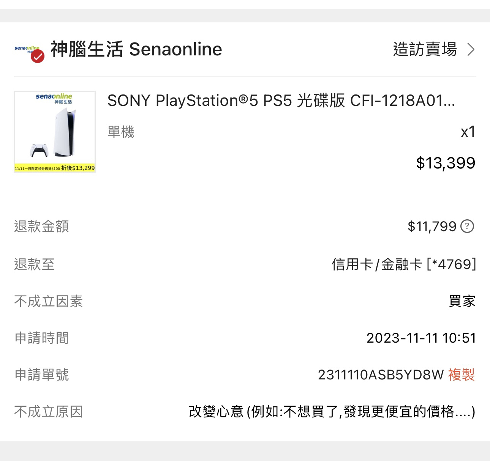Click the $13,399 item price
This screenshot has width=490, height=461.
coord(446,163)
